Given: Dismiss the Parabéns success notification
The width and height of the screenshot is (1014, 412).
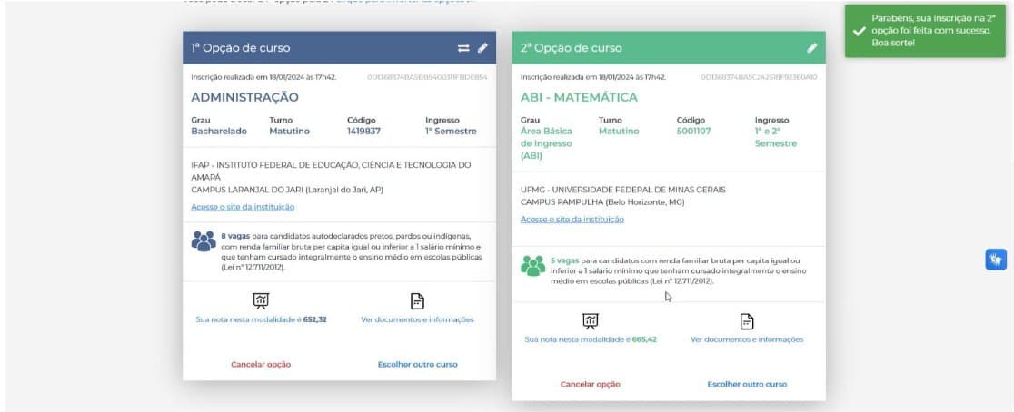Looking at the screenshot, I should tap(926, 31).
